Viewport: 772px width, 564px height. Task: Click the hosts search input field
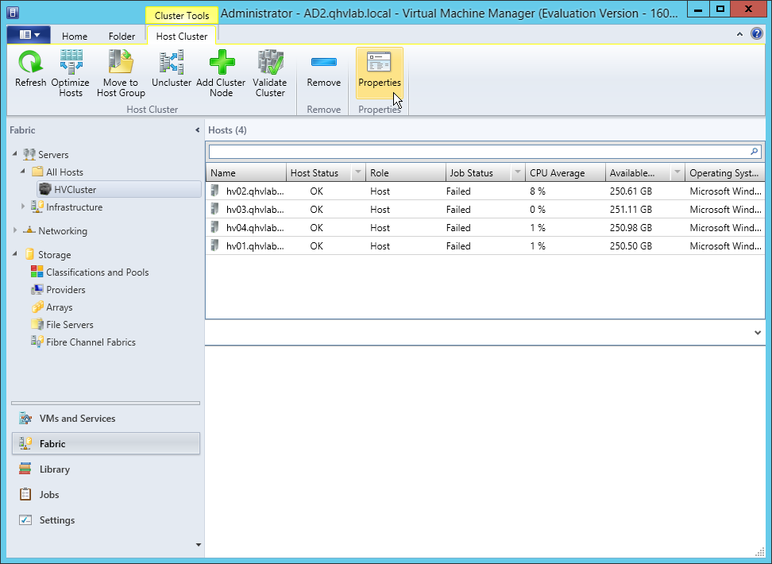pyautogui.click(x=477, y=152)
